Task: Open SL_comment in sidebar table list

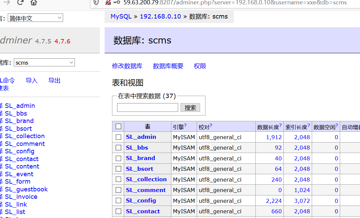Action: (x=25, y=144)
